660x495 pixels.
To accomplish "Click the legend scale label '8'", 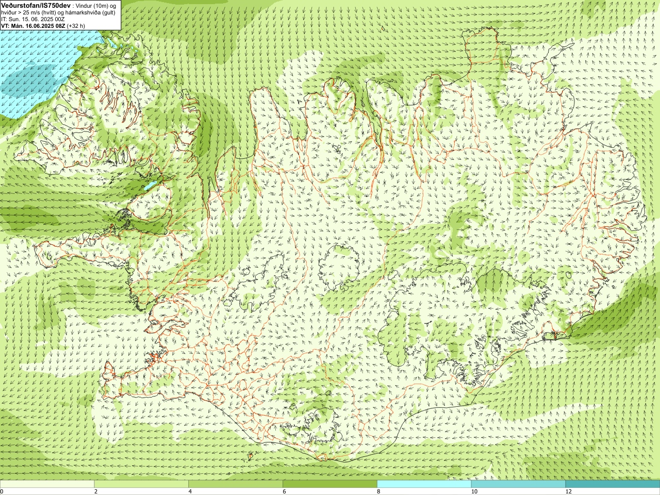I will point(378,492).
